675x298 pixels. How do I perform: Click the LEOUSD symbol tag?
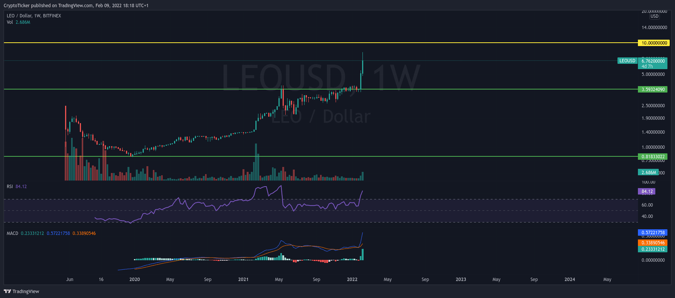627,61
